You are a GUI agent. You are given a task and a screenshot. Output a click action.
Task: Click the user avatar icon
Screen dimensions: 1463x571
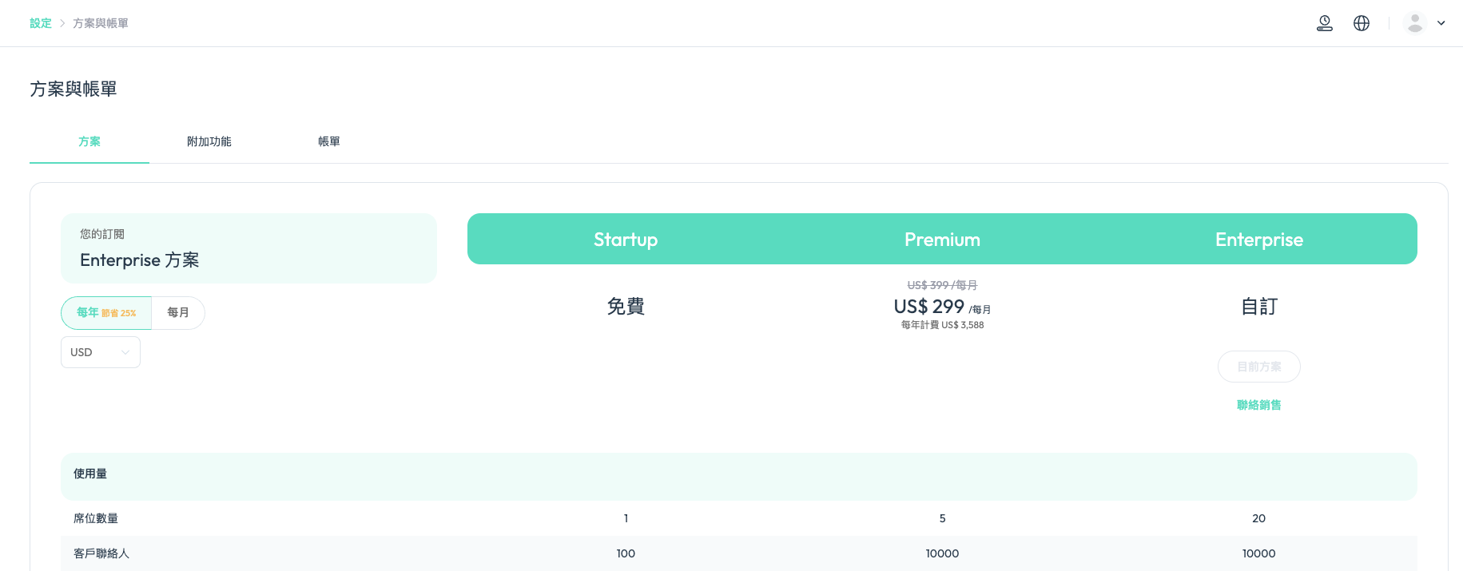[x=1415, y=23]
